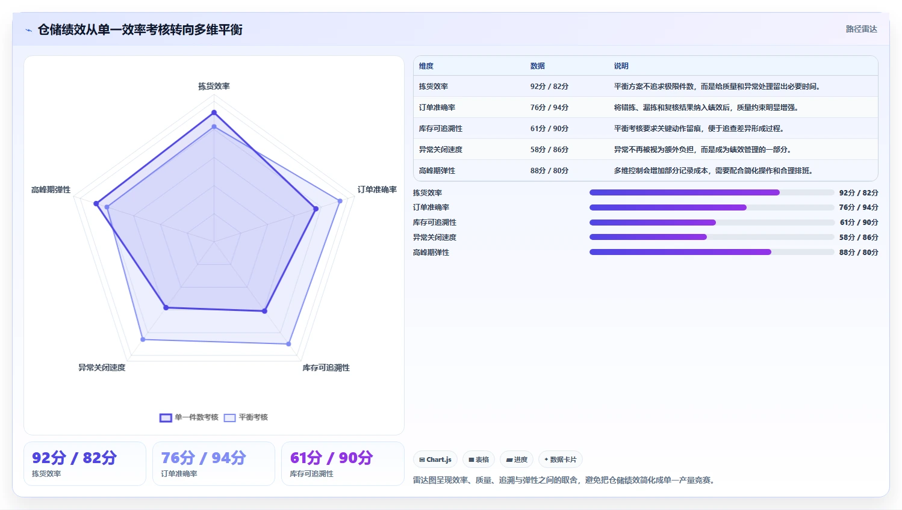Toggle the 平衡考核 legend item
The image size is (902, 510).
click(x=246, y=417)
